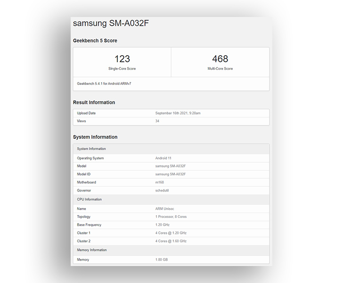The width and height of the screenshot is (343, 283).
Task: Click the CPU Information header row
Action: (x=171, y=200)
